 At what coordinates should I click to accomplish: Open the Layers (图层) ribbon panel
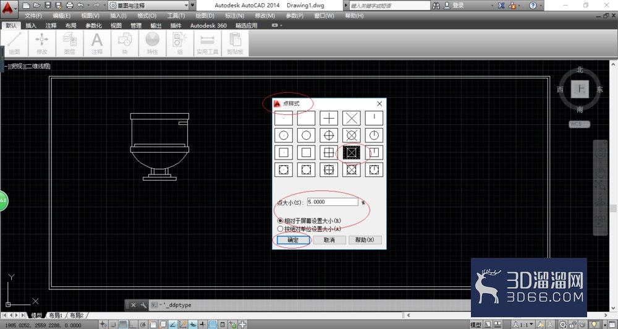(x=69, y=43)
